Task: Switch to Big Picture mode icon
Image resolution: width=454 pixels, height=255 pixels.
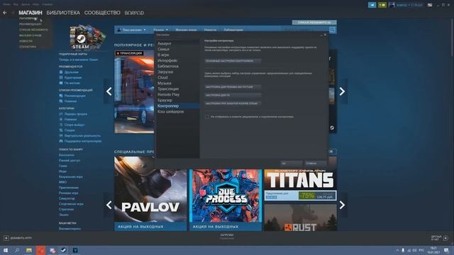Action: [430, 5]
